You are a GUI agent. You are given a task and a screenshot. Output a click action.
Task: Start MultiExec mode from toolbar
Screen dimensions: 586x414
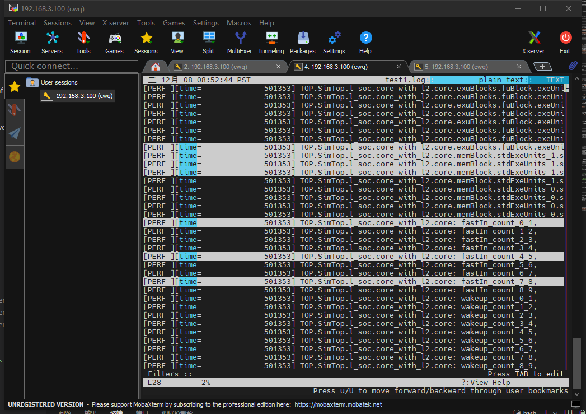tap(240, 43)
